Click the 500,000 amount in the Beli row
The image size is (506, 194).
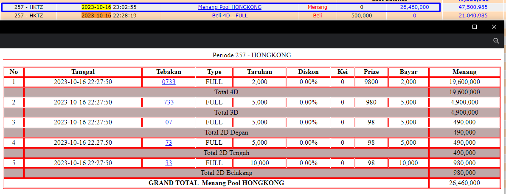pyautogui.click(x=361, y=15)
